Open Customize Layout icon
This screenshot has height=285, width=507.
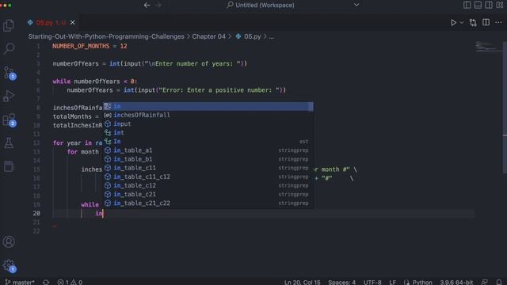500,5
